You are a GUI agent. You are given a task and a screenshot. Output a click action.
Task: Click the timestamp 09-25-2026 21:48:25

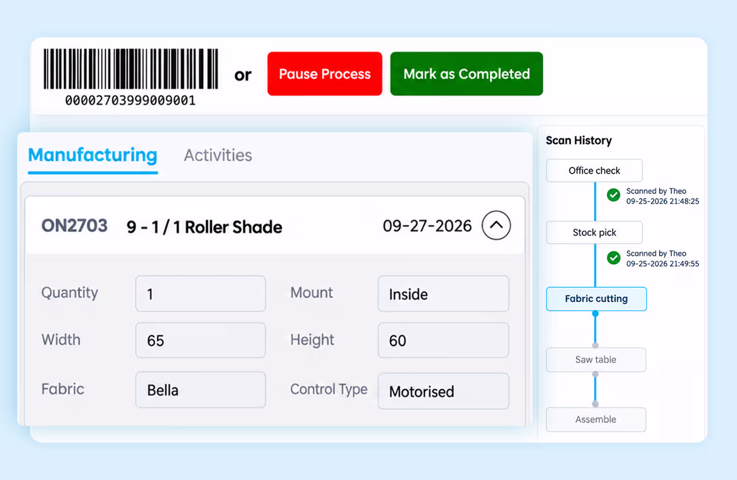(x=662, y=201)
